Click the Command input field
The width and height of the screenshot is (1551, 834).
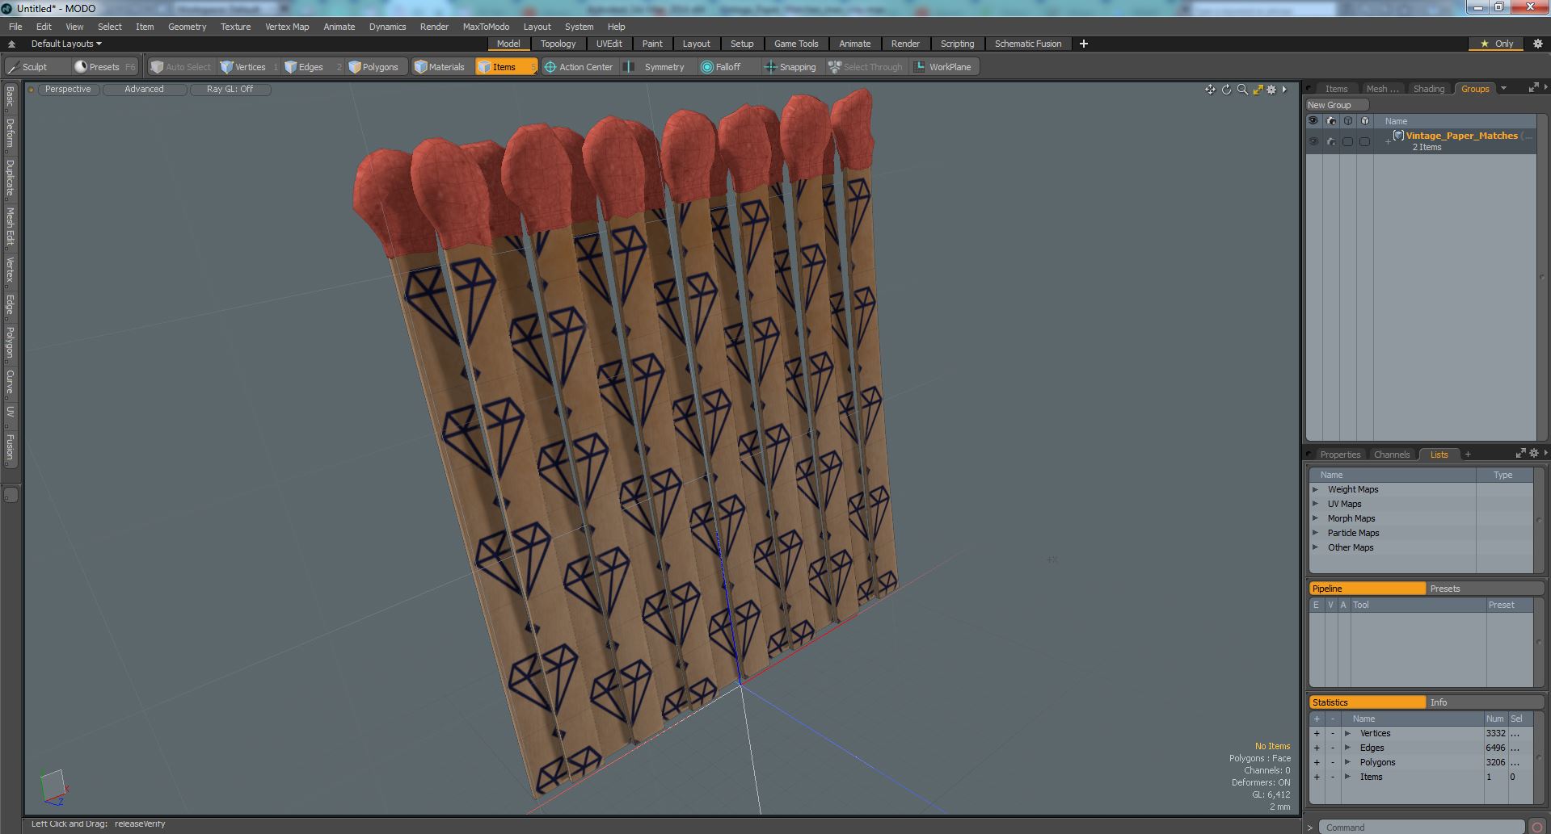1422,827
